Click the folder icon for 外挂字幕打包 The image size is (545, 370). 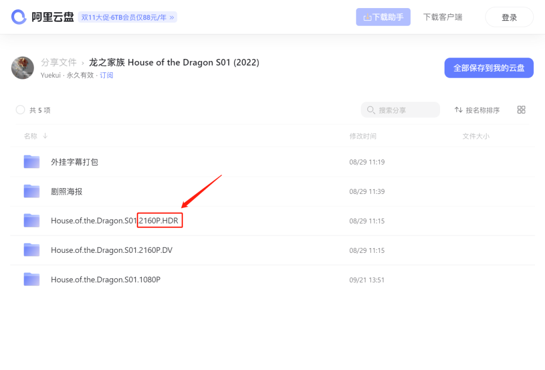(32, 162)
